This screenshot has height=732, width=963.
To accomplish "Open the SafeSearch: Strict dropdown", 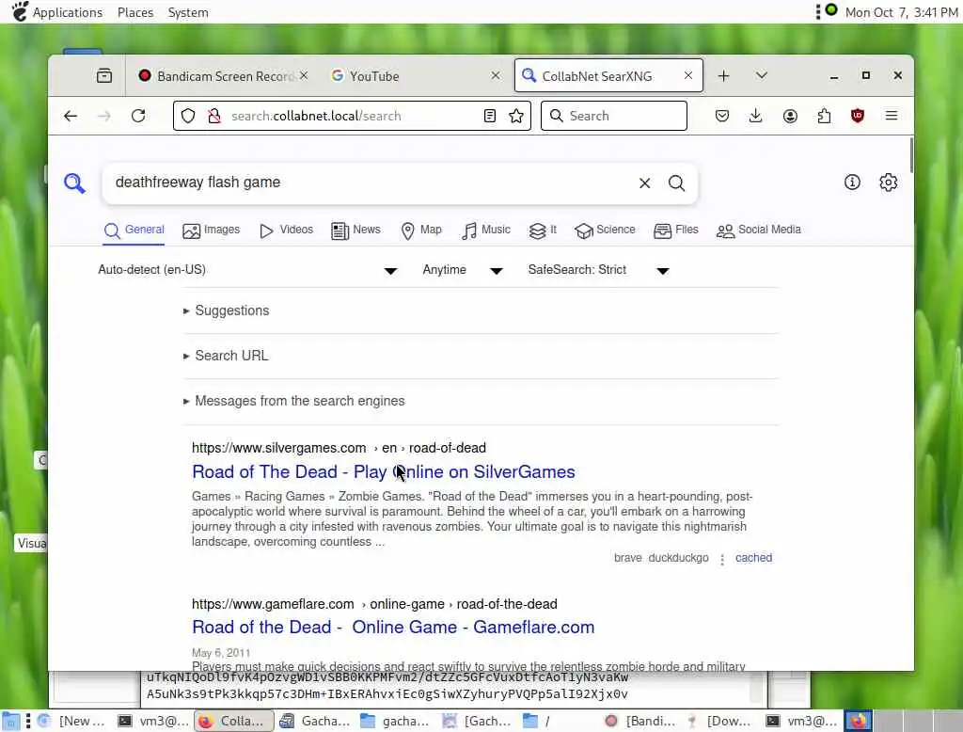I will pyautogui.click(x=598, y=270).
